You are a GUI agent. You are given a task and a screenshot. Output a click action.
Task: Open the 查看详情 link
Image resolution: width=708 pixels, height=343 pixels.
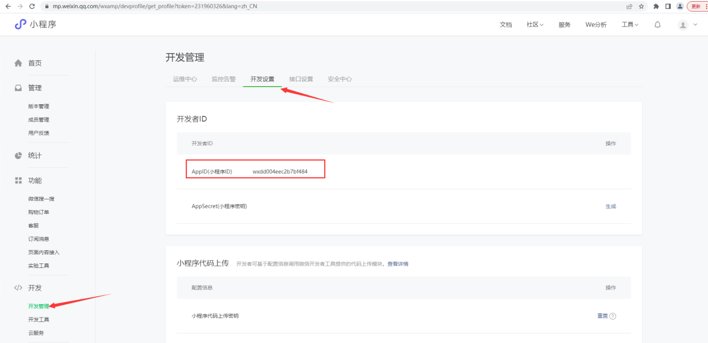pos(398,264)
